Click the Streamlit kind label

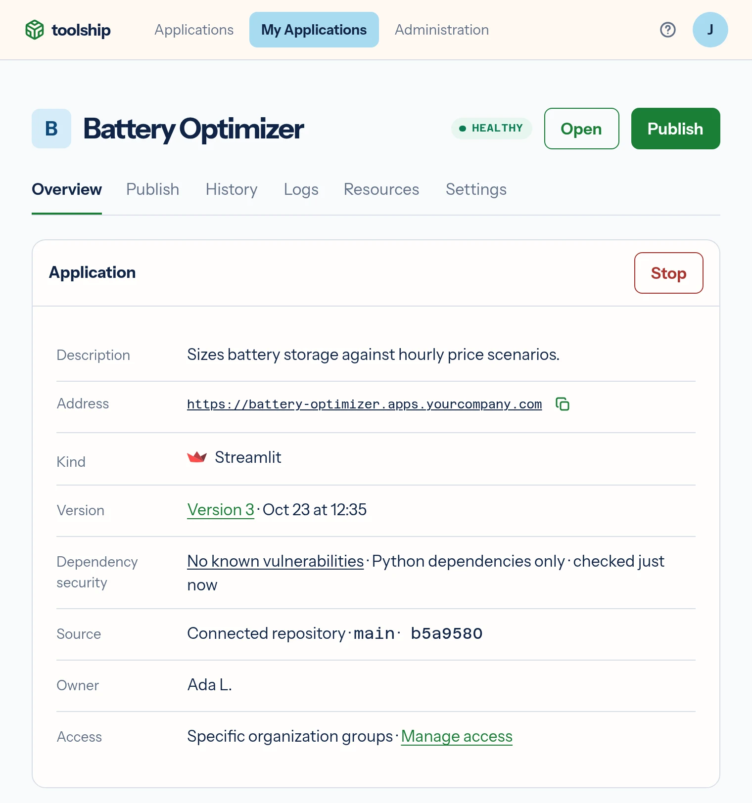pyautogui.click(x=248, y=457)
